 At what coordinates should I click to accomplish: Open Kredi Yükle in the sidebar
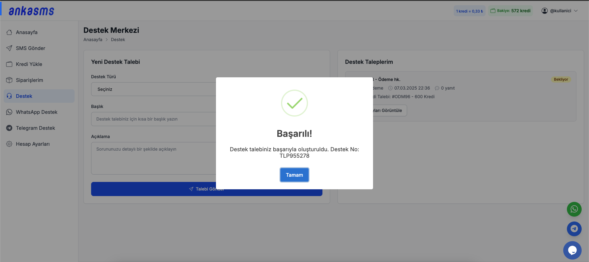[29, 64]
